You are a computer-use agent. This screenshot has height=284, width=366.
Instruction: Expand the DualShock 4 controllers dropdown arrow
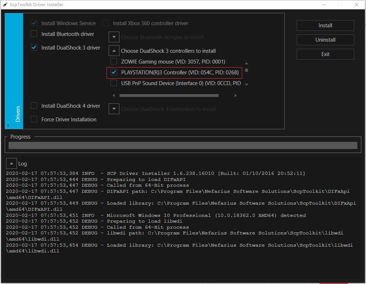[x=114, y=109]
